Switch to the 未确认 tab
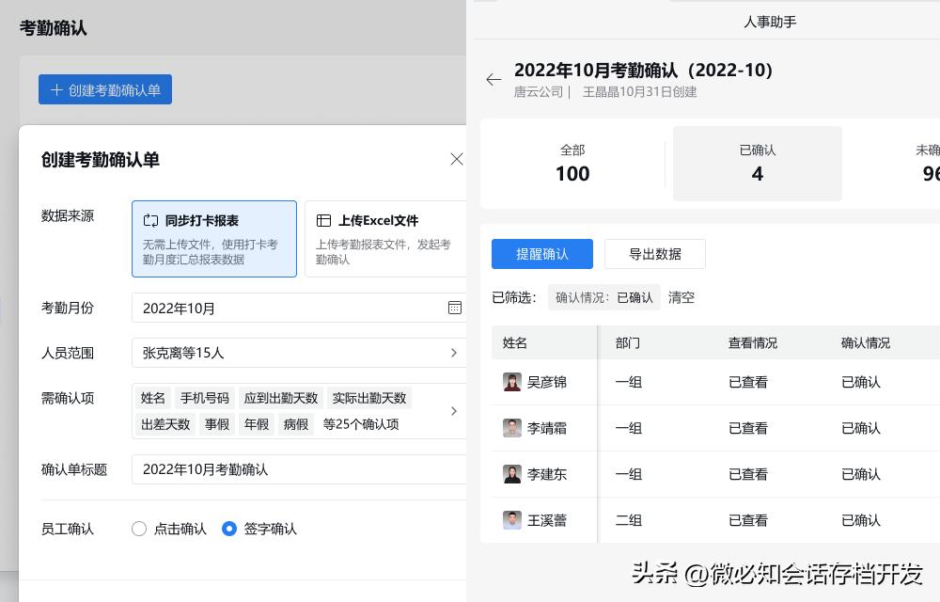940x602 pixels. 926,163
